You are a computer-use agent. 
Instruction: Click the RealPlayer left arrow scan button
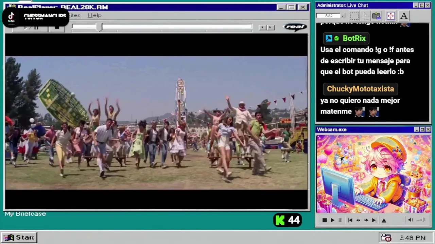click(262, 27)
